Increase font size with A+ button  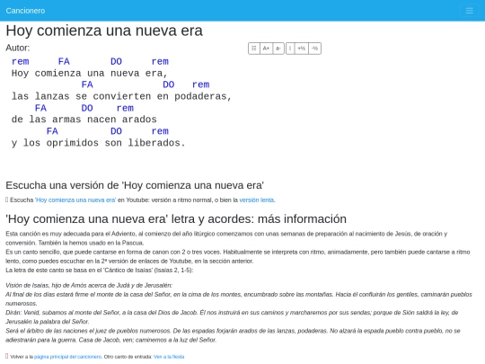266,49
